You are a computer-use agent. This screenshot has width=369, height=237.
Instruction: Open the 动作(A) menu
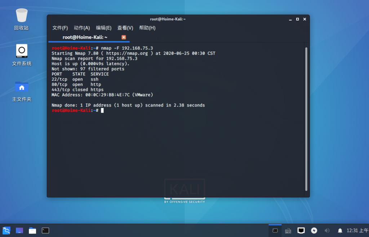[x=82, y=28]
